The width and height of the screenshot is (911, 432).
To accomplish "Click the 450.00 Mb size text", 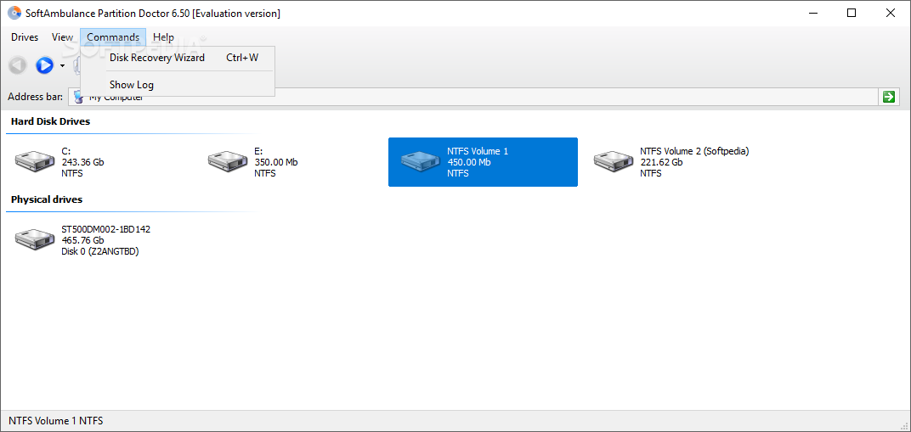I will click(469, 162).
